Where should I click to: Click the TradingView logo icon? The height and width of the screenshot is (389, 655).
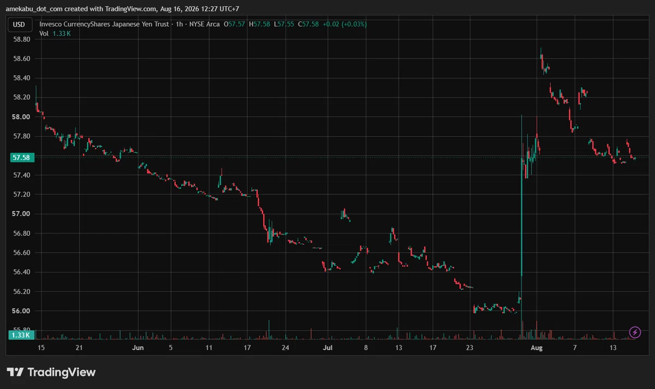[15, 372]
